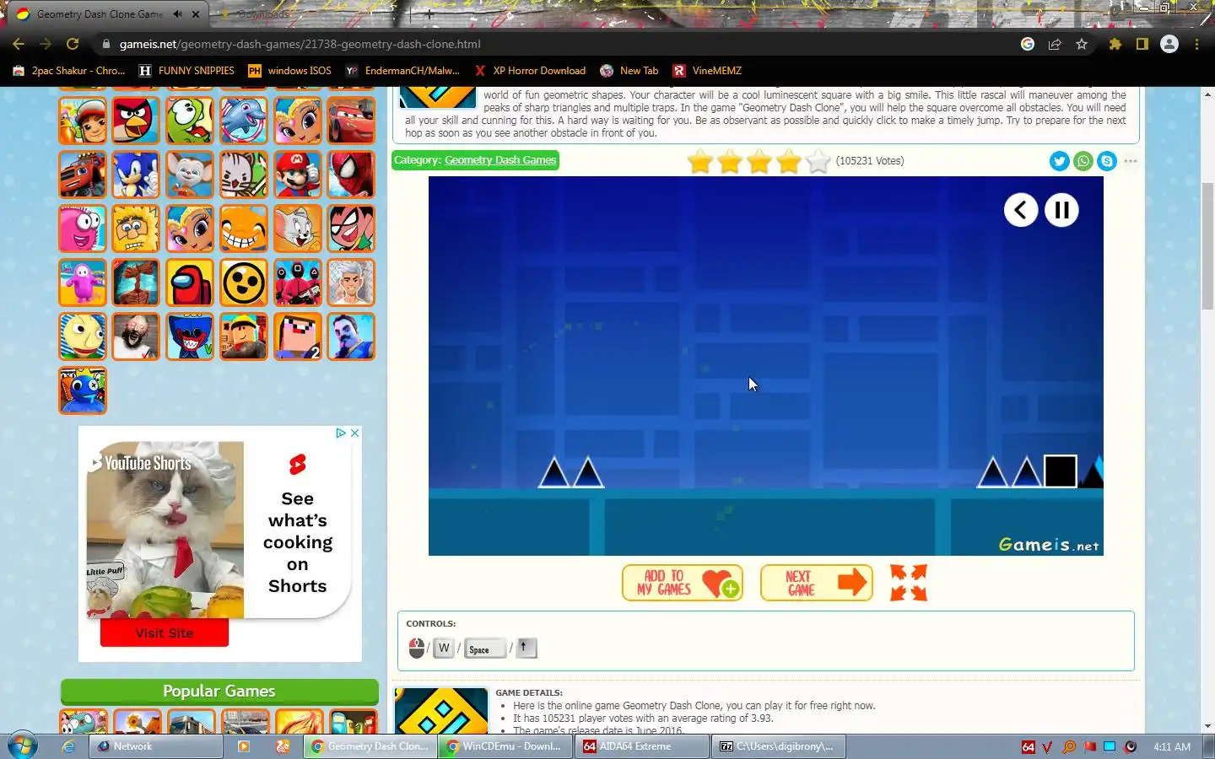Viewport: 1215px width, 759px height.
Task: Bookmark this page with the star
Action: (x=1082, y=44)
